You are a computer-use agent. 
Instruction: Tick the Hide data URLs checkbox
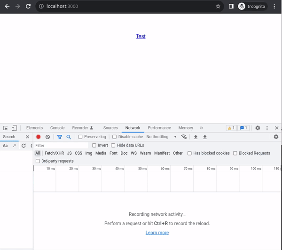113,145
